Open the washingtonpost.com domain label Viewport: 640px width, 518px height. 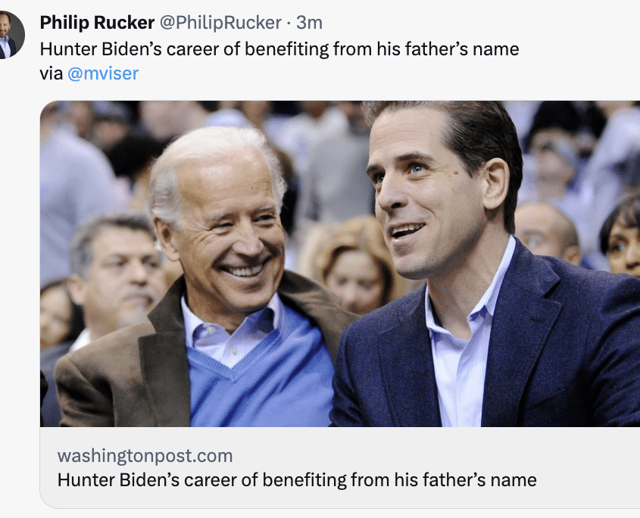pyautogui.click(x=145, y=456)
